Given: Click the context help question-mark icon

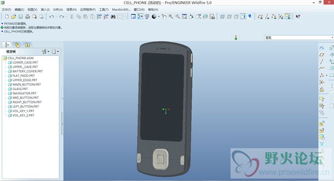Looking at the screenshot, I should [x=298, y=17].
